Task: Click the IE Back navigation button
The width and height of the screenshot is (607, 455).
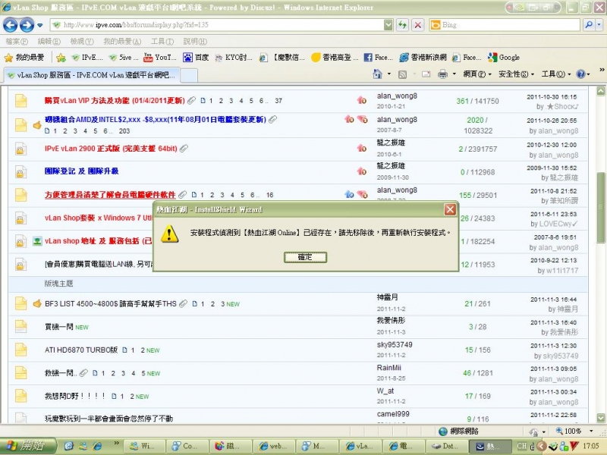Action: pyautogui.click(x=11, y=24)
